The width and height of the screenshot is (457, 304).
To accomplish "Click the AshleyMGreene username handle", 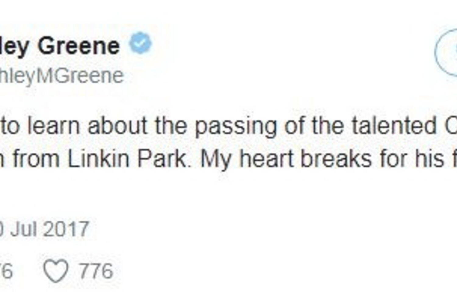I will pos(61,75).
